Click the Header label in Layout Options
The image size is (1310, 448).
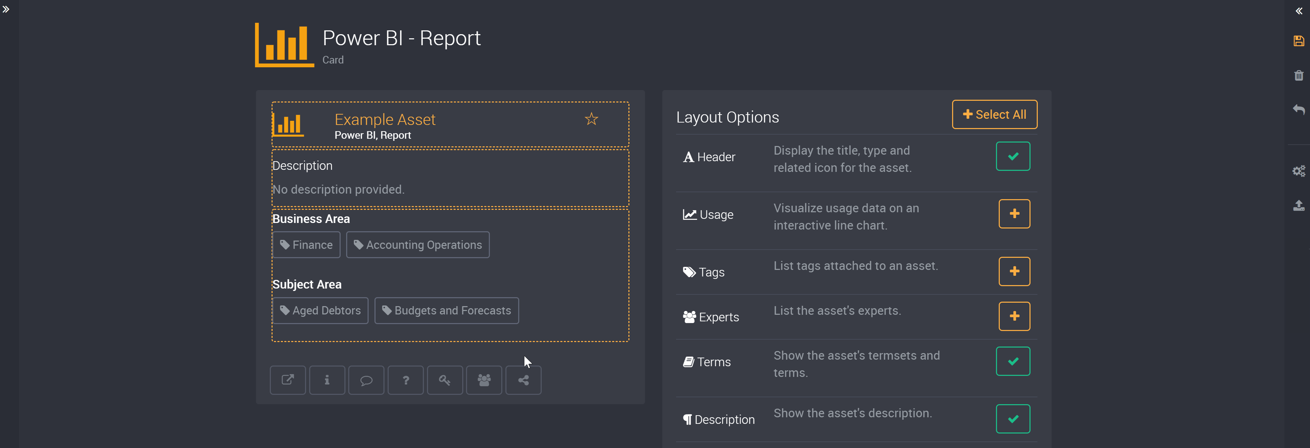[x=710, y=157]
